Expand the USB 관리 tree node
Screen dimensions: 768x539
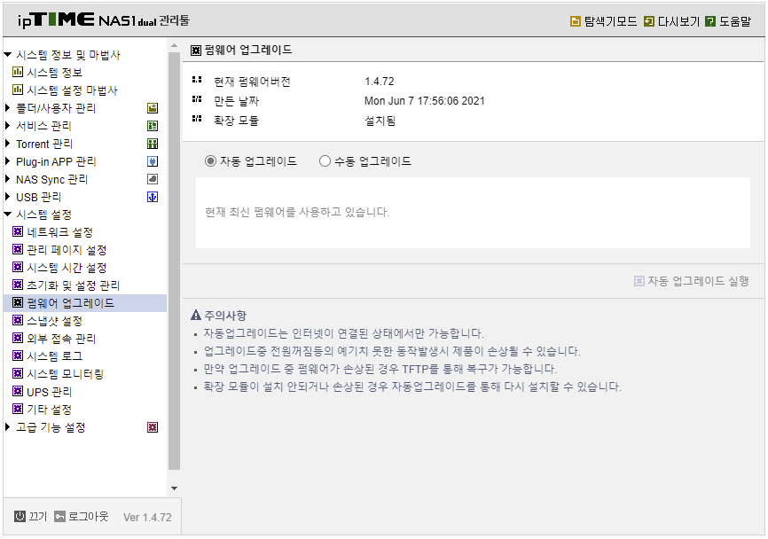coord(7,198)
